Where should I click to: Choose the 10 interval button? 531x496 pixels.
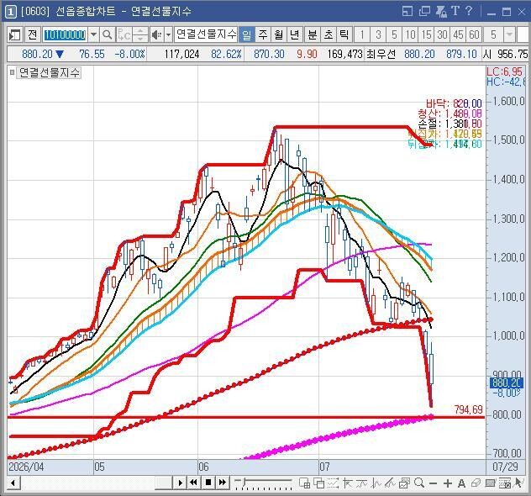410,34
